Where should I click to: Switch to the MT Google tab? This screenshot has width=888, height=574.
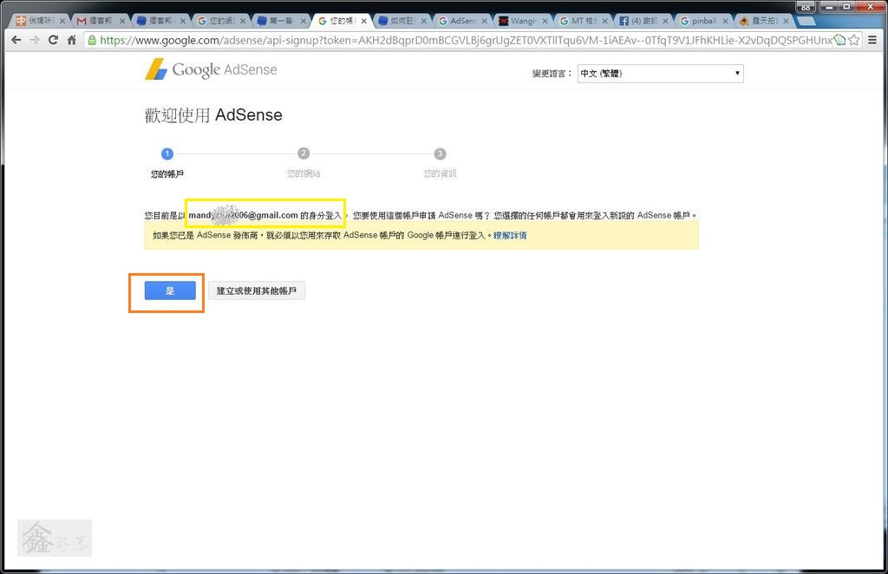(x=583, y=21)
